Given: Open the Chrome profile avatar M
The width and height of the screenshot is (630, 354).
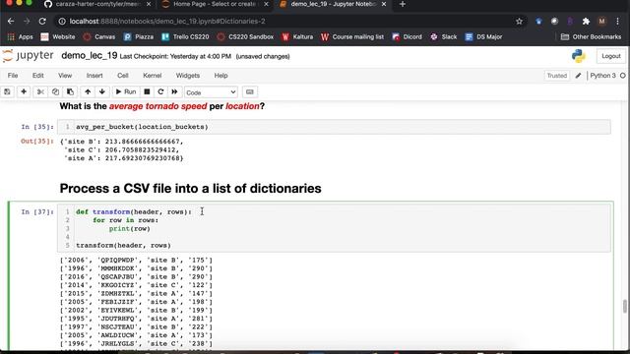Looking at the screenshot, I should (x=601, y=22).
